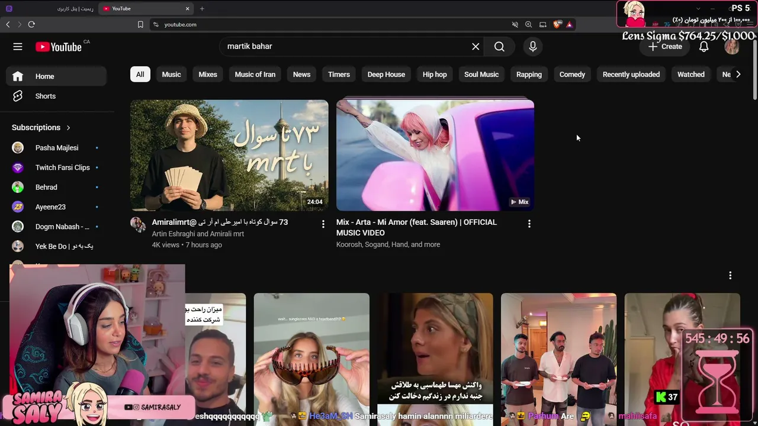Image resolution: width=758 pixels, height=426 pixels.
Task: Open Dogm Nabash channel in subscriptions
Action: click(x=57, y=227)
